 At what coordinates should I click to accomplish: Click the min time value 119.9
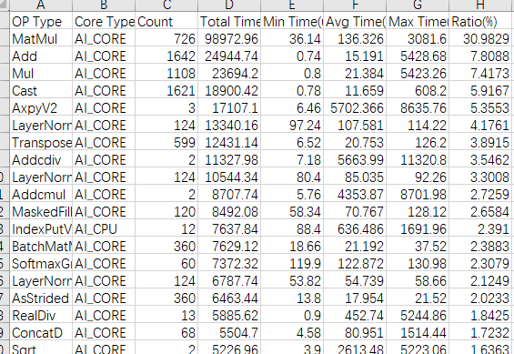[x=292, y=264]
